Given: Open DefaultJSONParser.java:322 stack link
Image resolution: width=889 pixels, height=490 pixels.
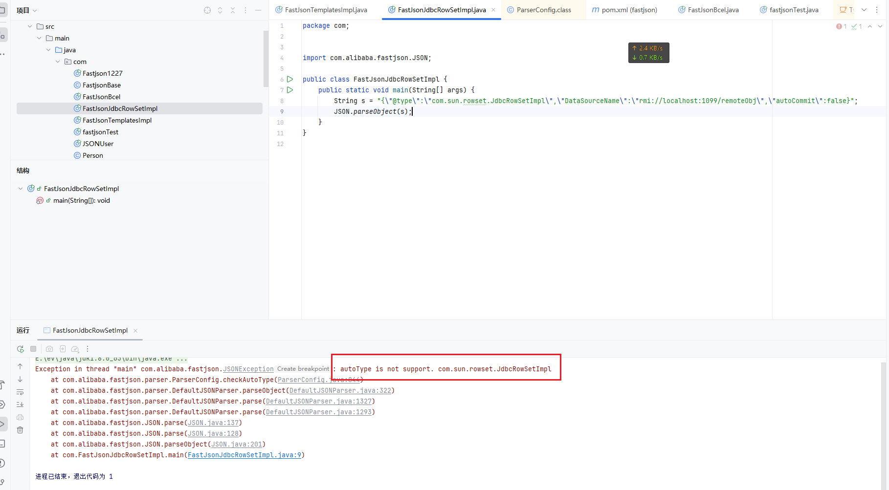Looking at the screenshot, I should coord(340,391).
